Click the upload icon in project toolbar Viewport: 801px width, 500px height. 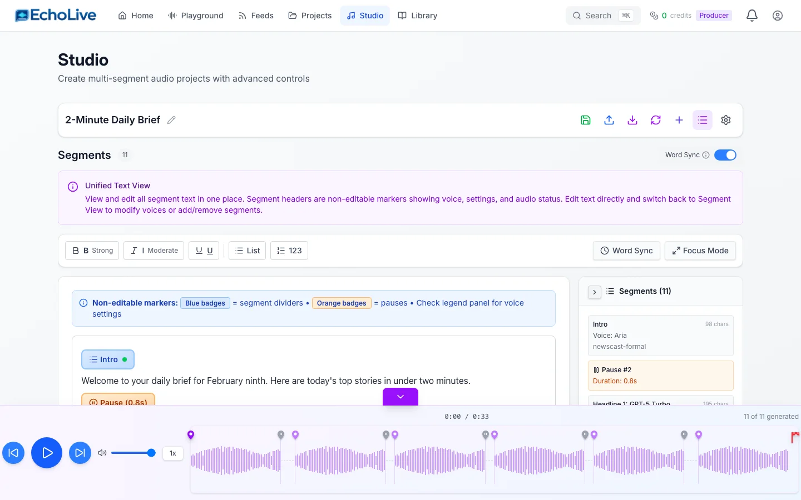[x=609, y=120]
